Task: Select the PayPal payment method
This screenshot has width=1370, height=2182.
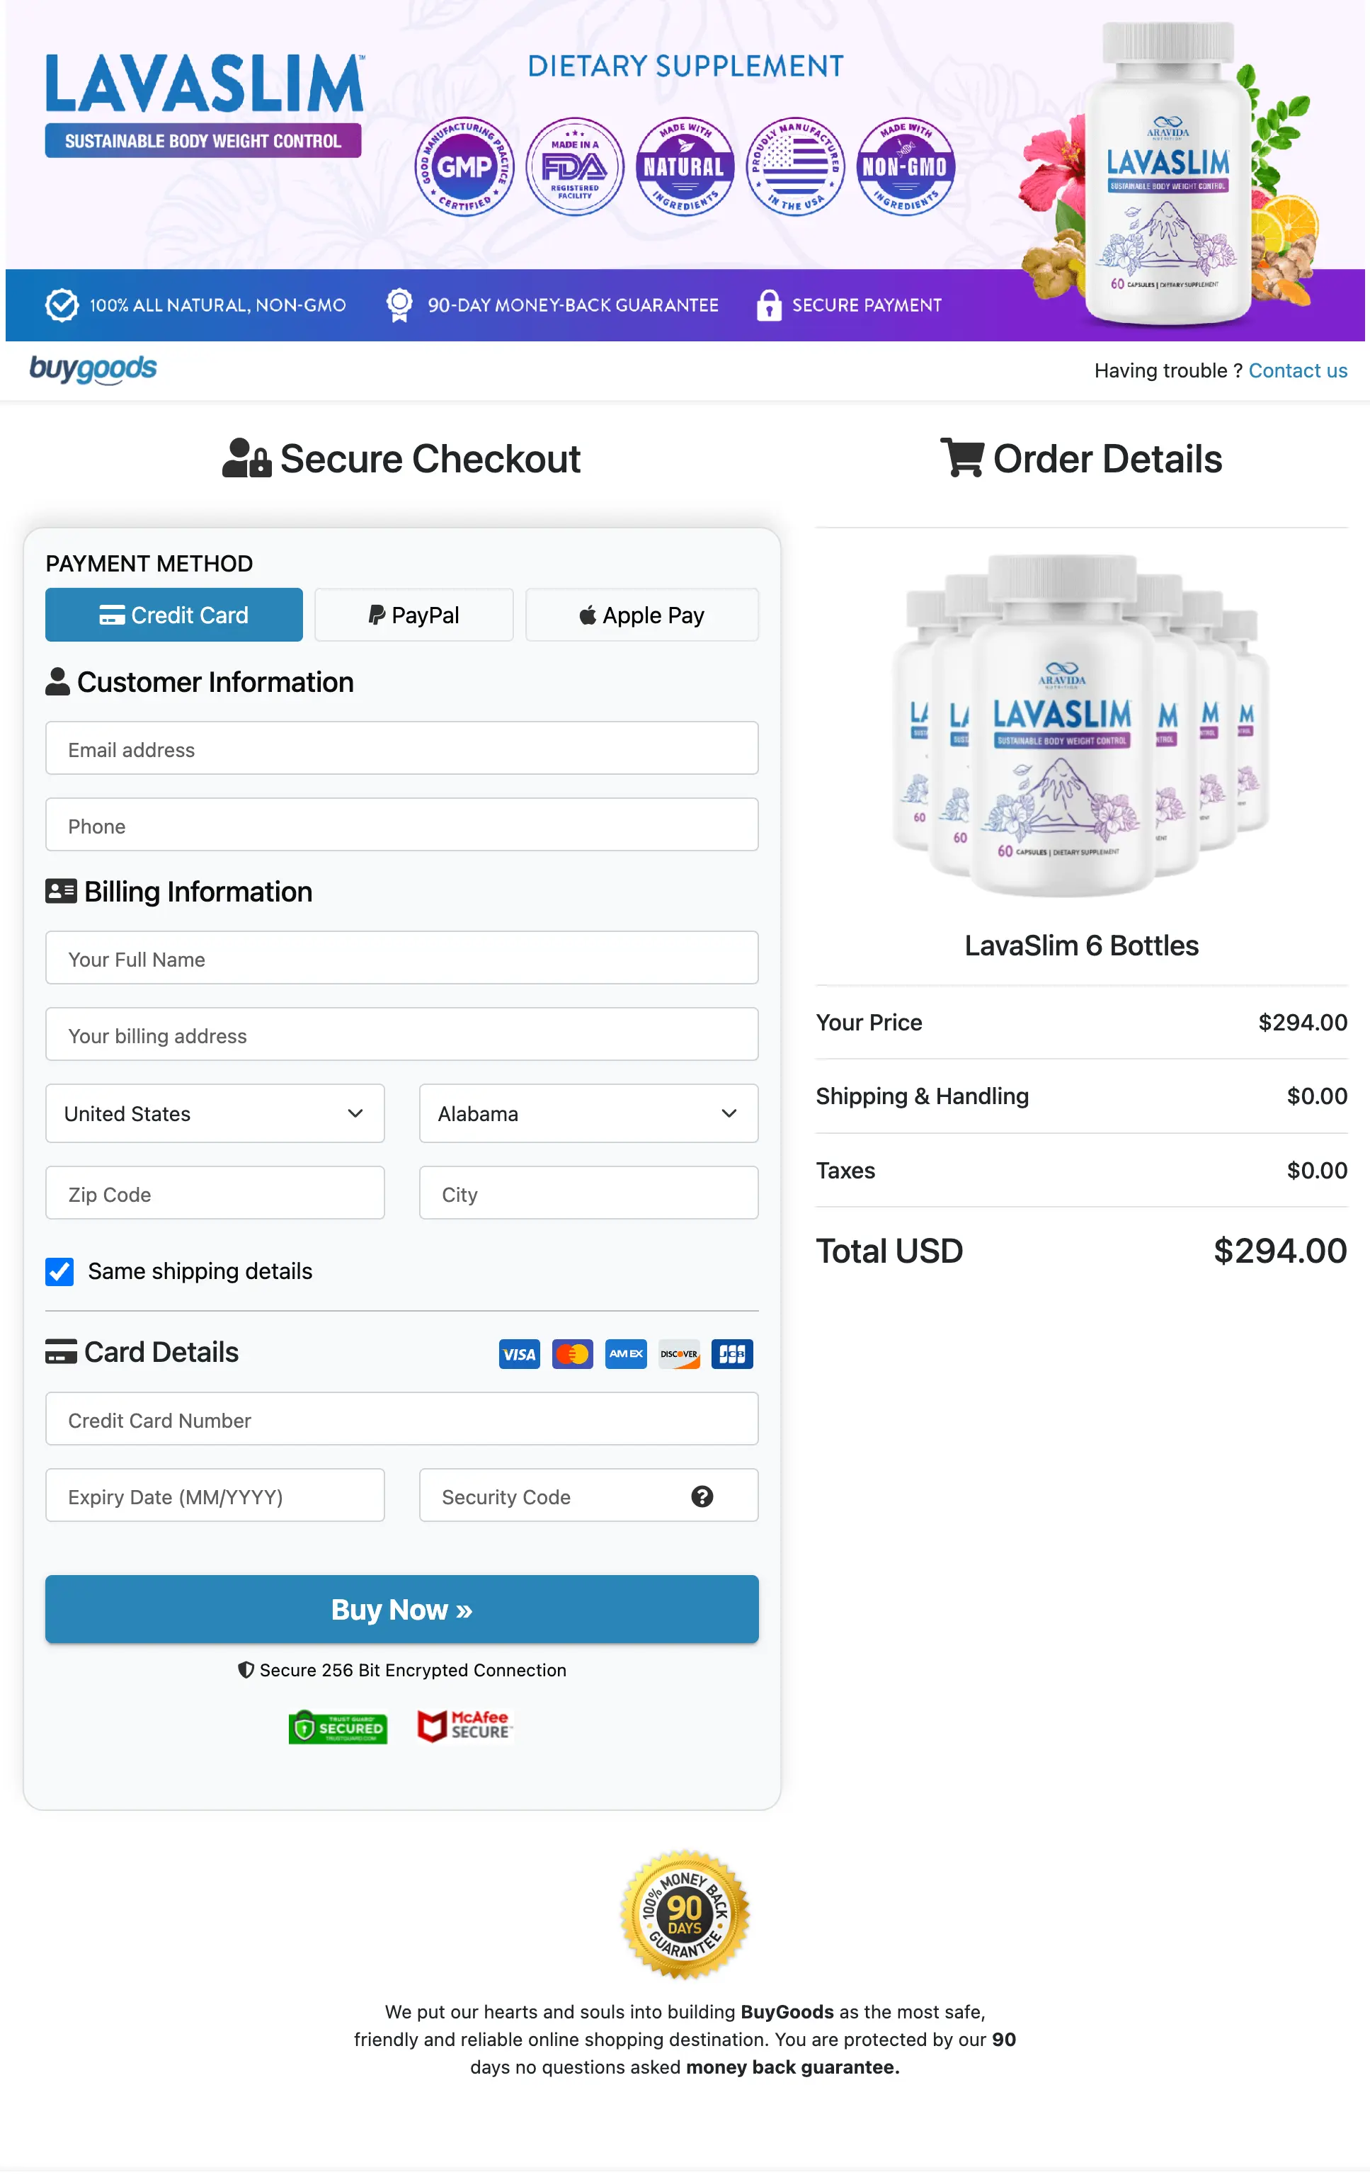Action: click(413, 614)
